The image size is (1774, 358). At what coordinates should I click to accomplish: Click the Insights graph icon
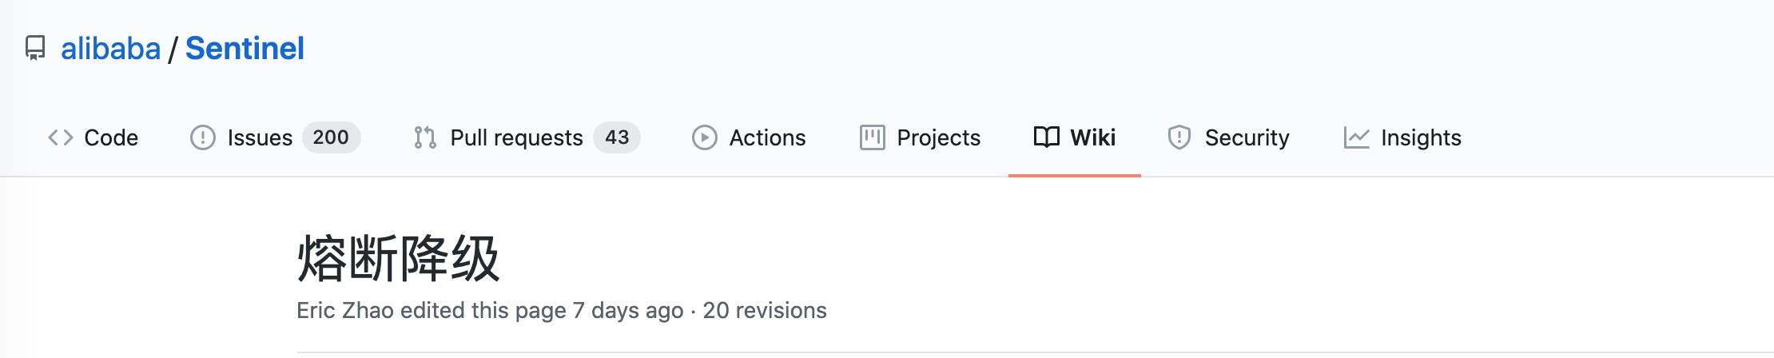coord(1356,137)
